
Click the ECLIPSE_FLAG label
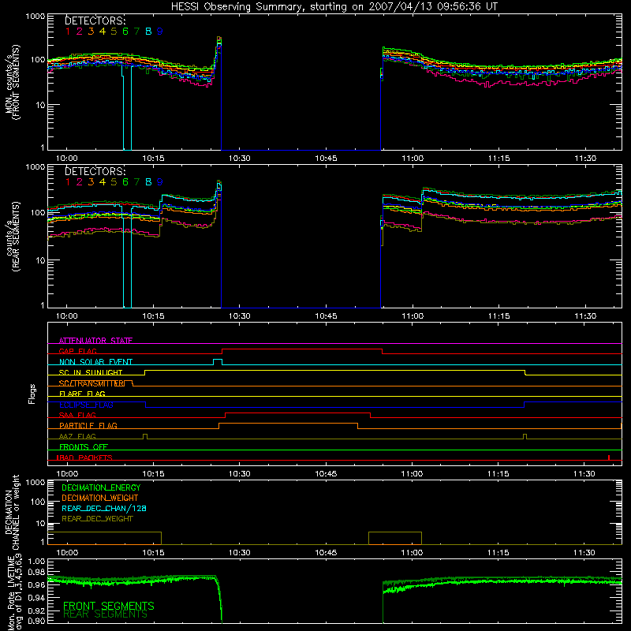pos(86,405)
